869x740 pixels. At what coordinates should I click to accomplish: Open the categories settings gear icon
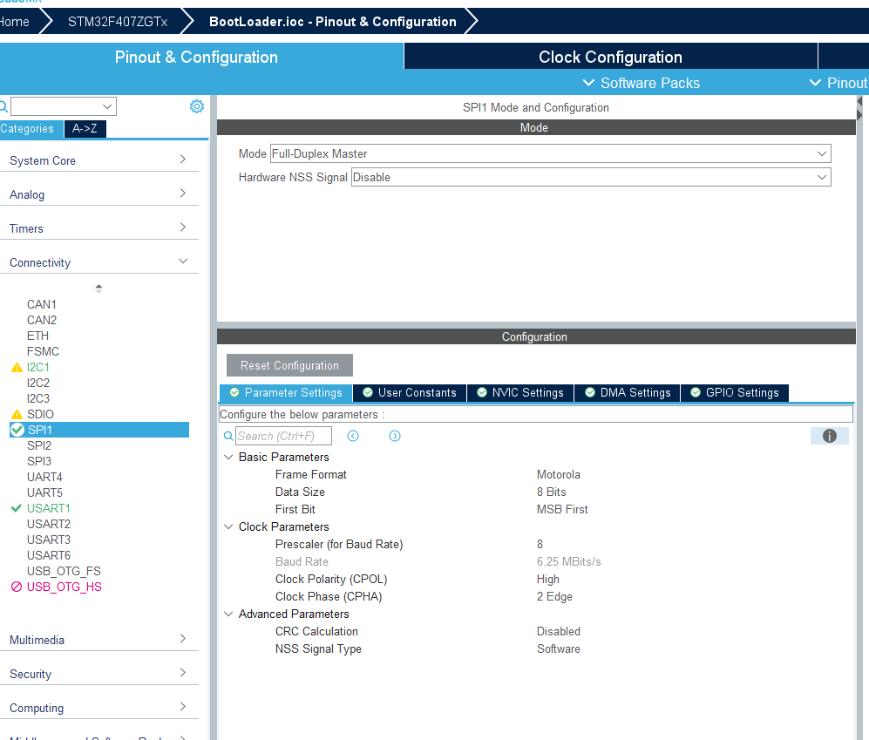click(197, 106)
